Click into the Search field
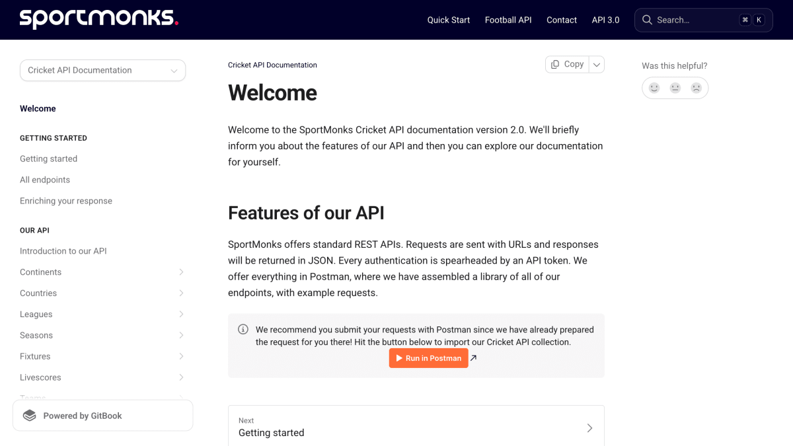 (704, 20)
